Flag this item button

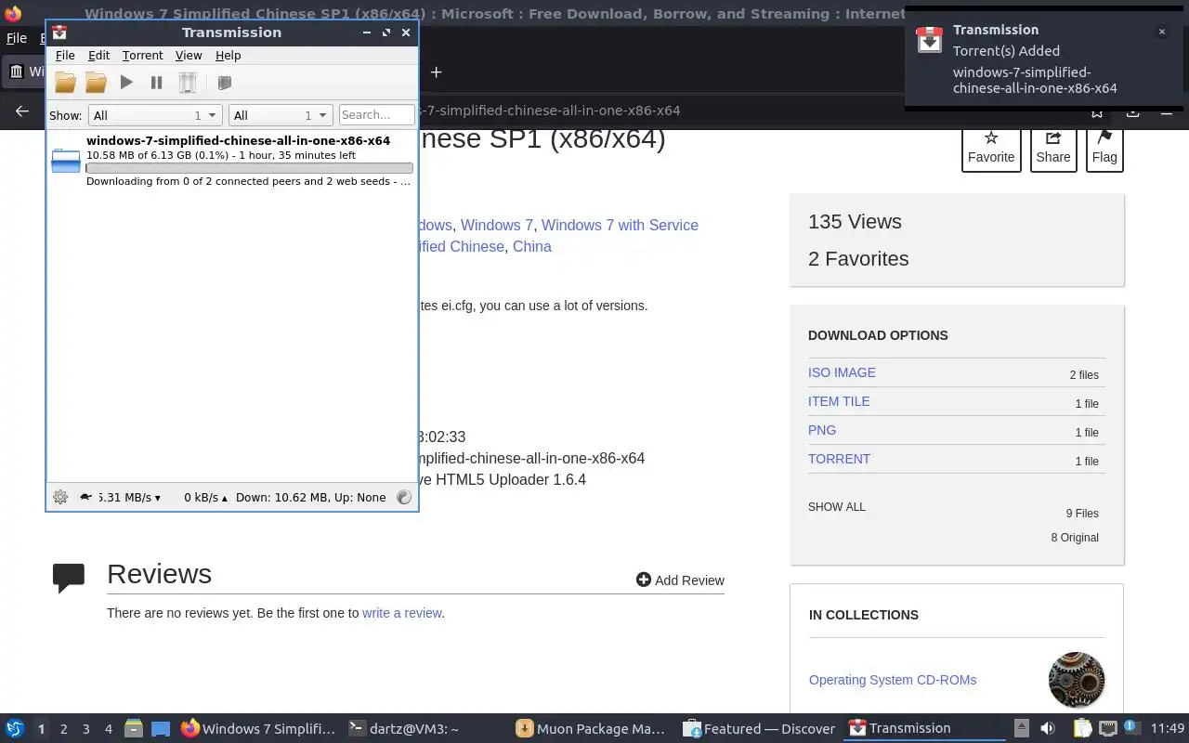(x=1104, y=148)
